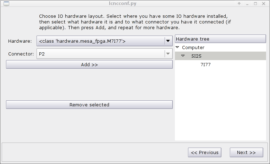Select the 7I77 item in hardware tree
The height and width of the screenshot is (164, 270).
coord(205,64)
